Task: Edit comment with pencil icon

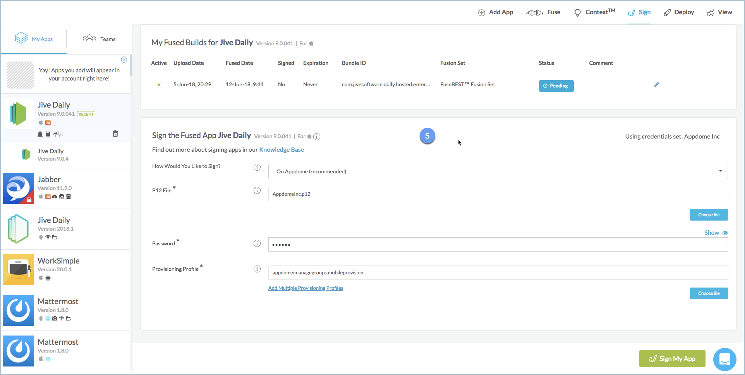Action: pyautogui.click(x=657, y=84)
